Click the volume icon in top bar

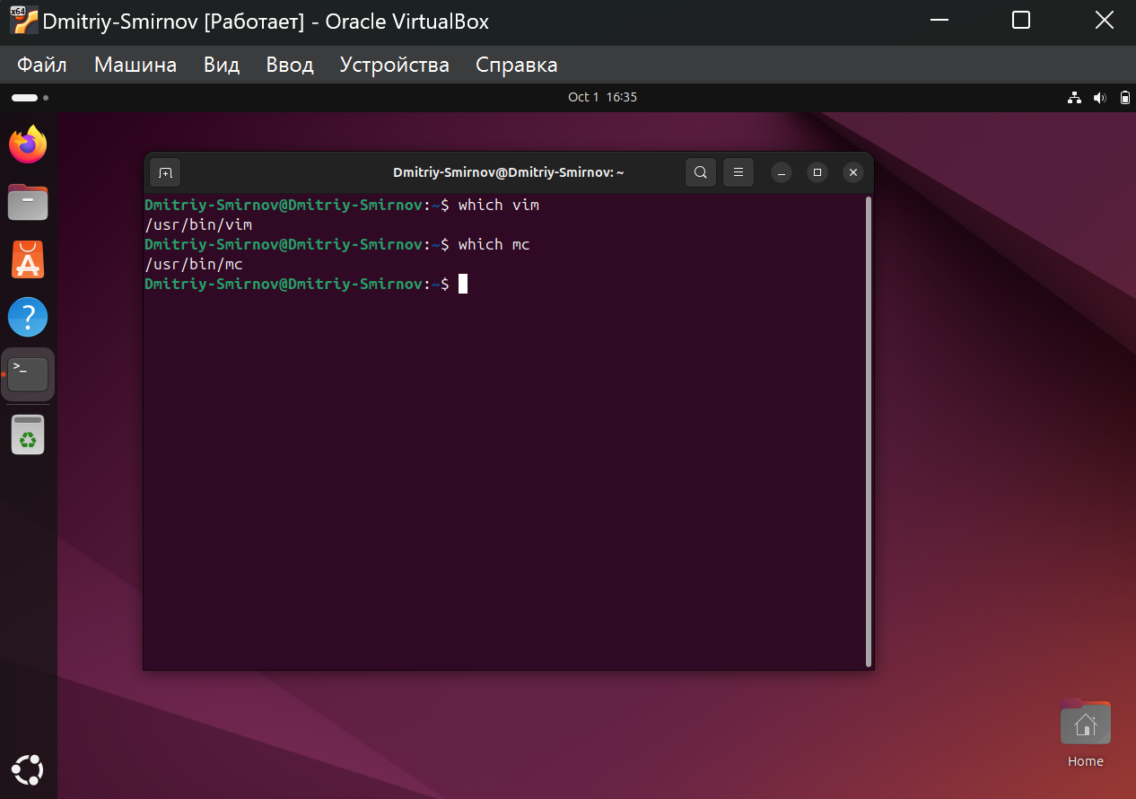coord(1100,97)
